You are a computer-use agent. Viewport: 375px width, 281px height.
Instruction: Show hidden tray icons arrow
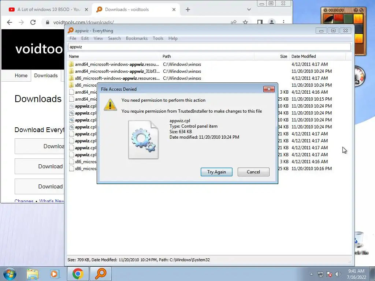311,274
